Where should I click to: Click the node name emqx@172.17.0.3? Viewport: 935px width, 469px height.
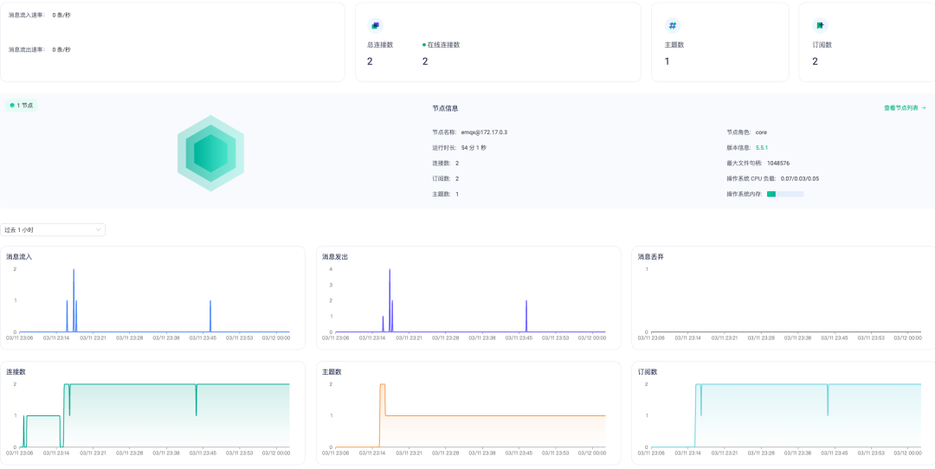pyautogui.click(x=484, y=132)
